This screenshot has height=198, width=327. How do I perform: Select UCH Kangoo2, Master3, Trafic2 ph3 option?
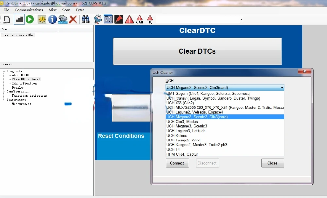click(x=225, y=145)
